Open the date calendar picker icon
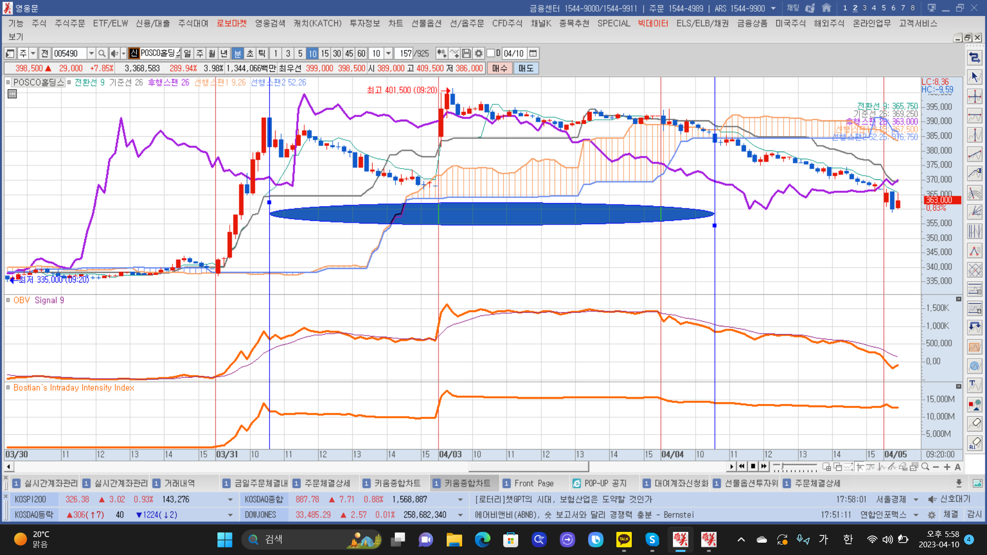This screenshot has width=987, height=555. point(533,53)
